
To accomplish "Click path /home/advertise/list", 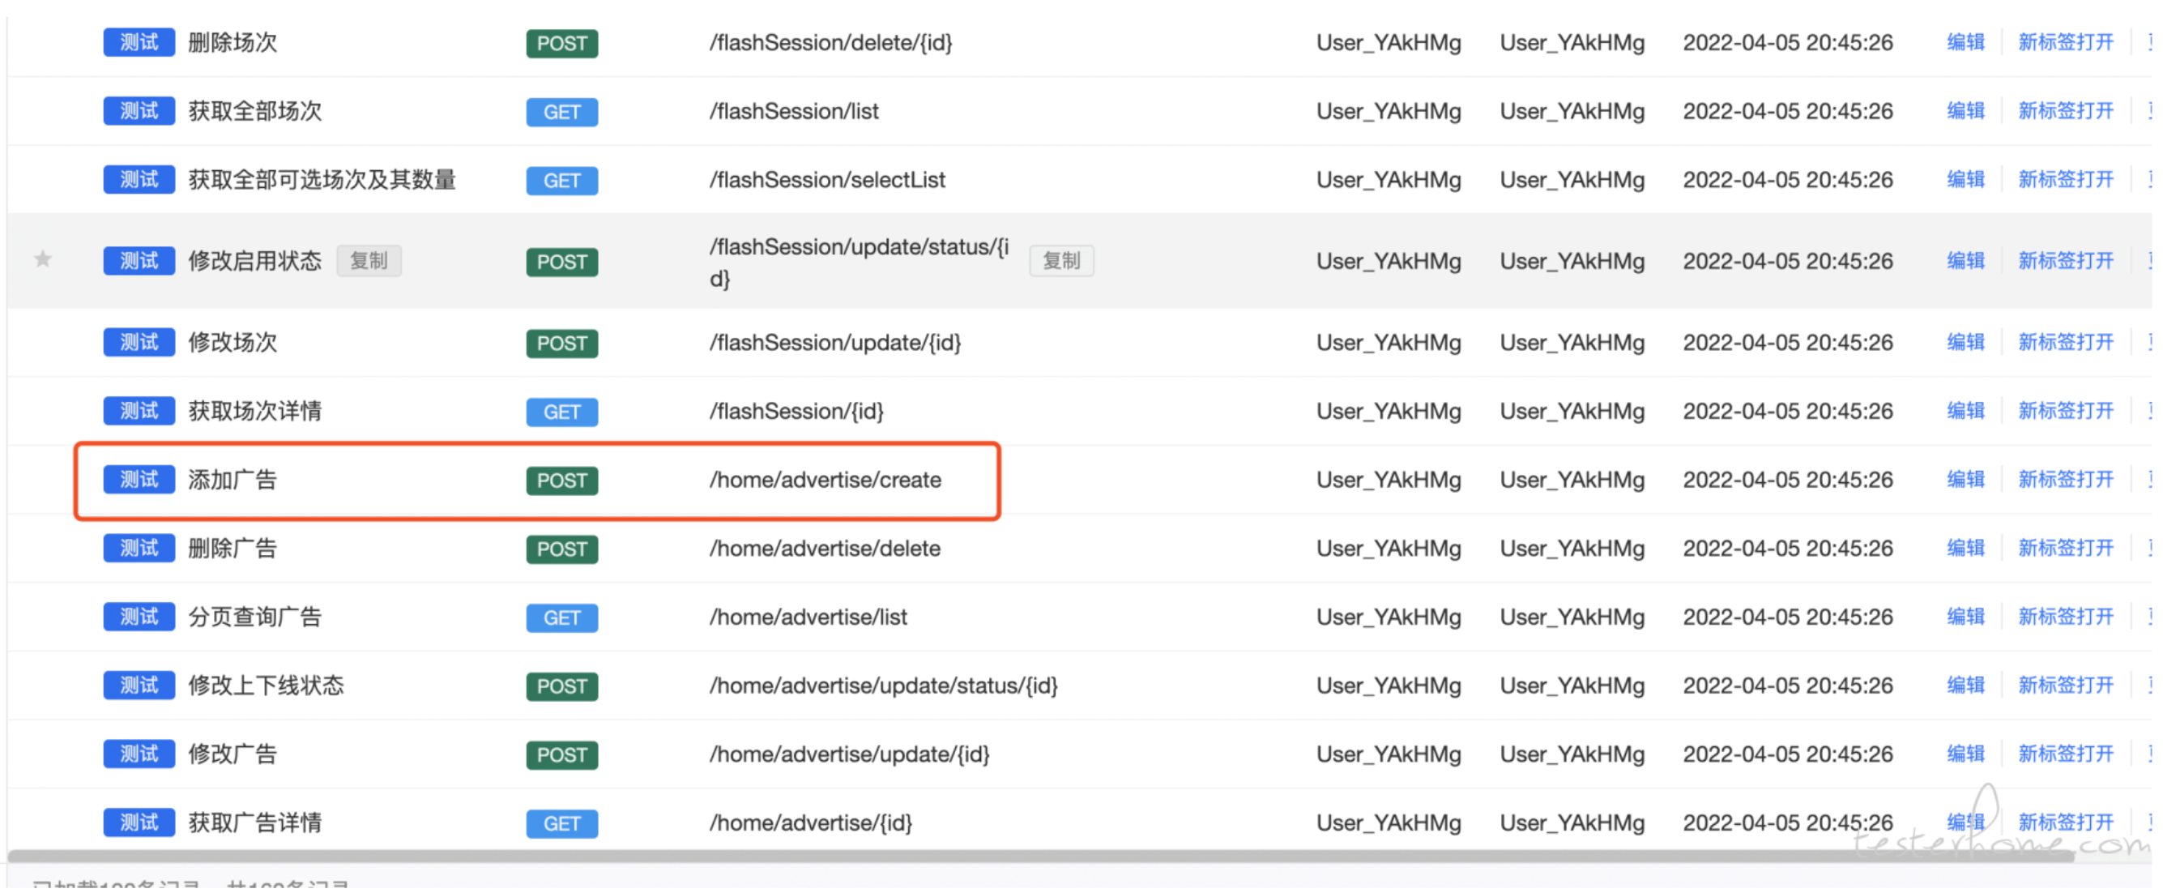I will coord(808,617).
